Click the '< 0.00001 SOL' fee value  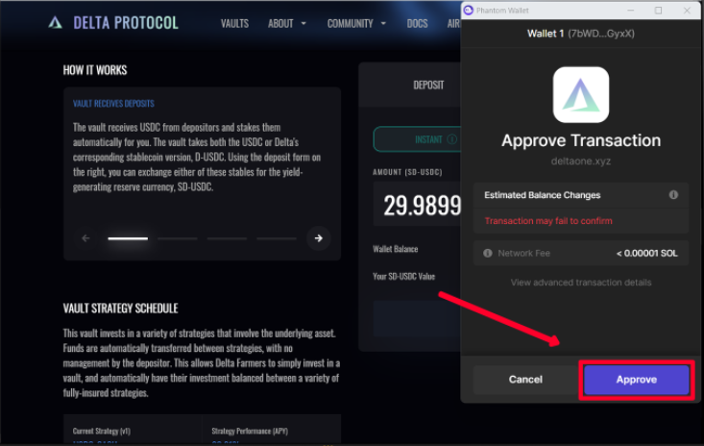646,253
